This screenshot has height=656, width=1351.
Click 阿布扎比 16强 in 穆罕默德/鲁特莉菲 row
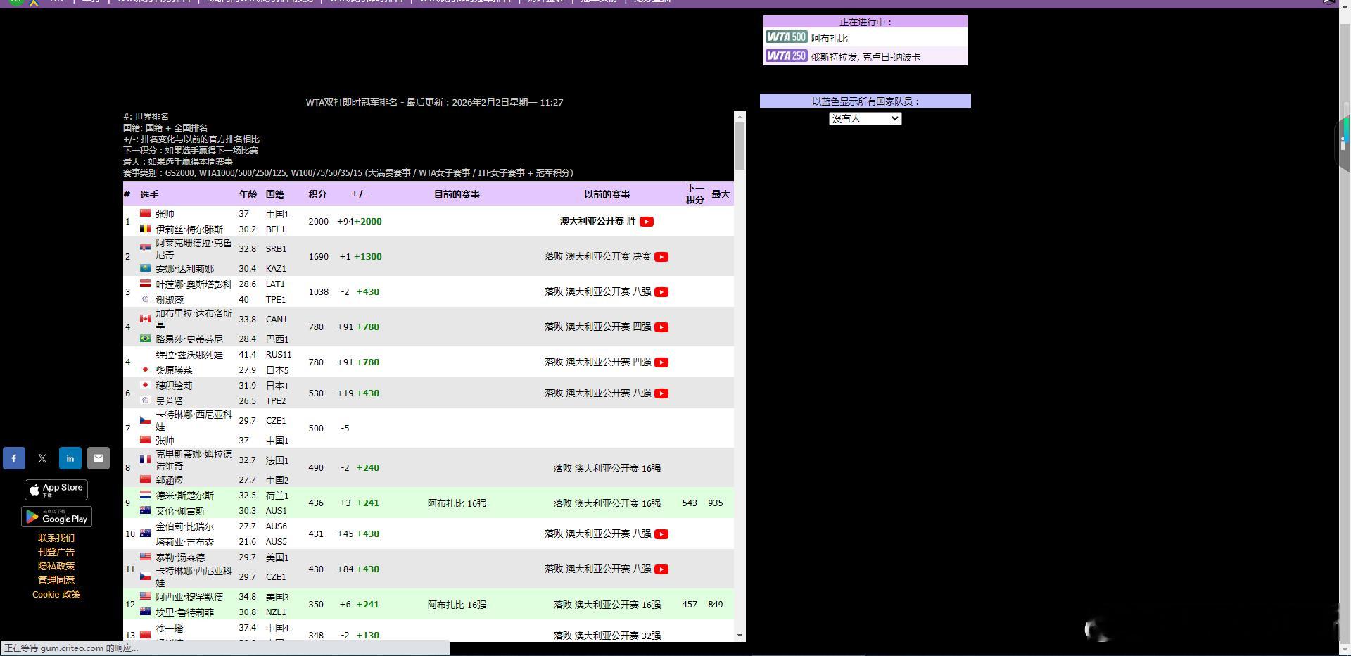tap(457, 605)
